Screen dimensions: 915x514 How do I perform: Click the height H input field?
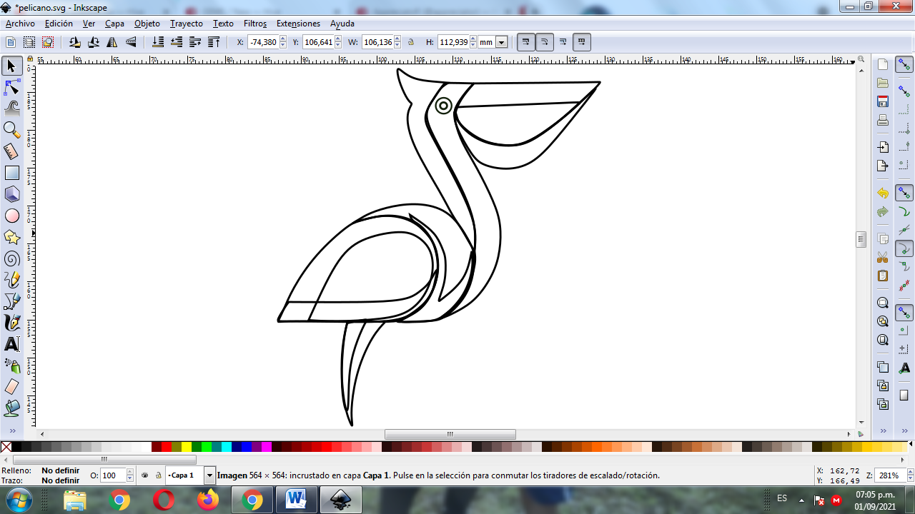tap(453, 42)
